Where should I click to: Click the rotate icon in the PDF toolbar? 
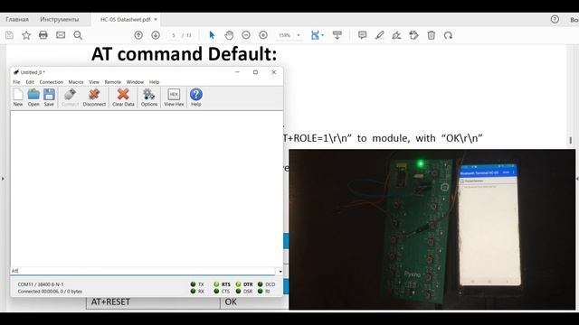click(x=449, y=35)
